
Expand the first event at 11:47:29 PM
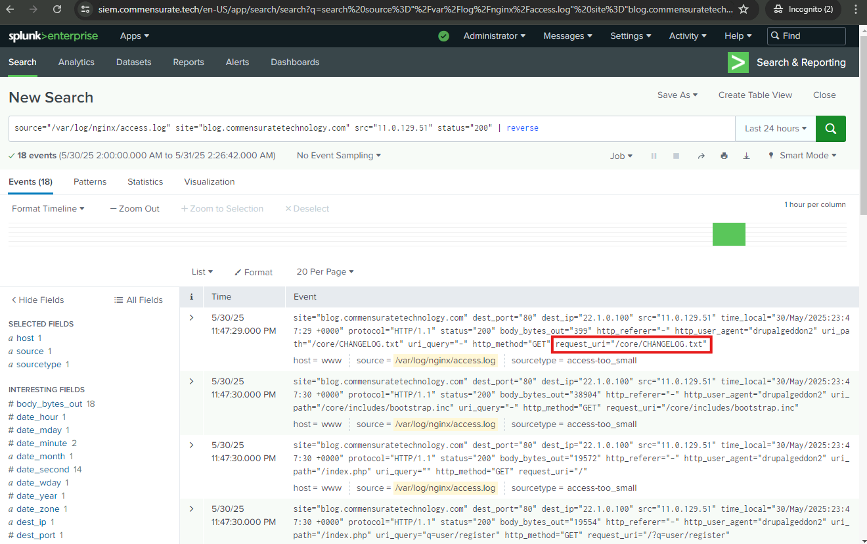(x=192, y=318)
